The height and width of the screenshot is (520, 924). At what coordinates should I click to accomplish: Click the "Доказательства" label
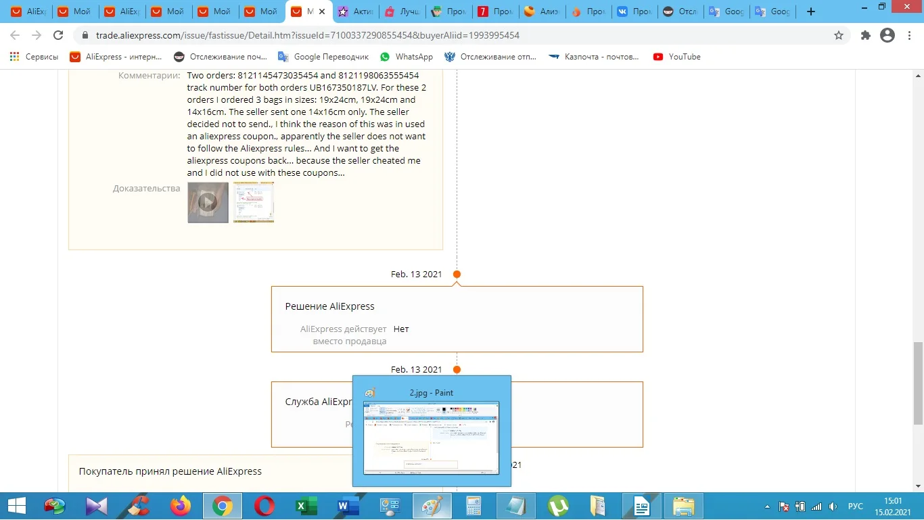point(146,188)
